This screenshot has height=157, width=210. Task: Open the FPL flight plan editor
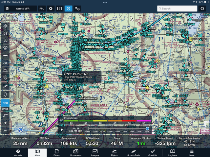pyautogui.click(x=42, y=9)
